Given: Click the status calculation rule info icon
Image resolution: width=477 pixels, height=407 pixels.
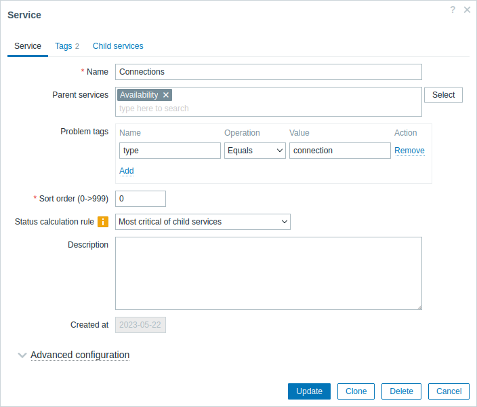Looking at the screenshot, I should [103, 222].
